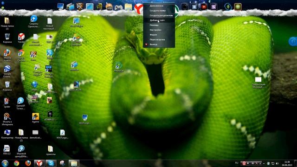
Task: Select the Win7Logo monitor-shaped desktop icon
Action: (x=84, y=120)
